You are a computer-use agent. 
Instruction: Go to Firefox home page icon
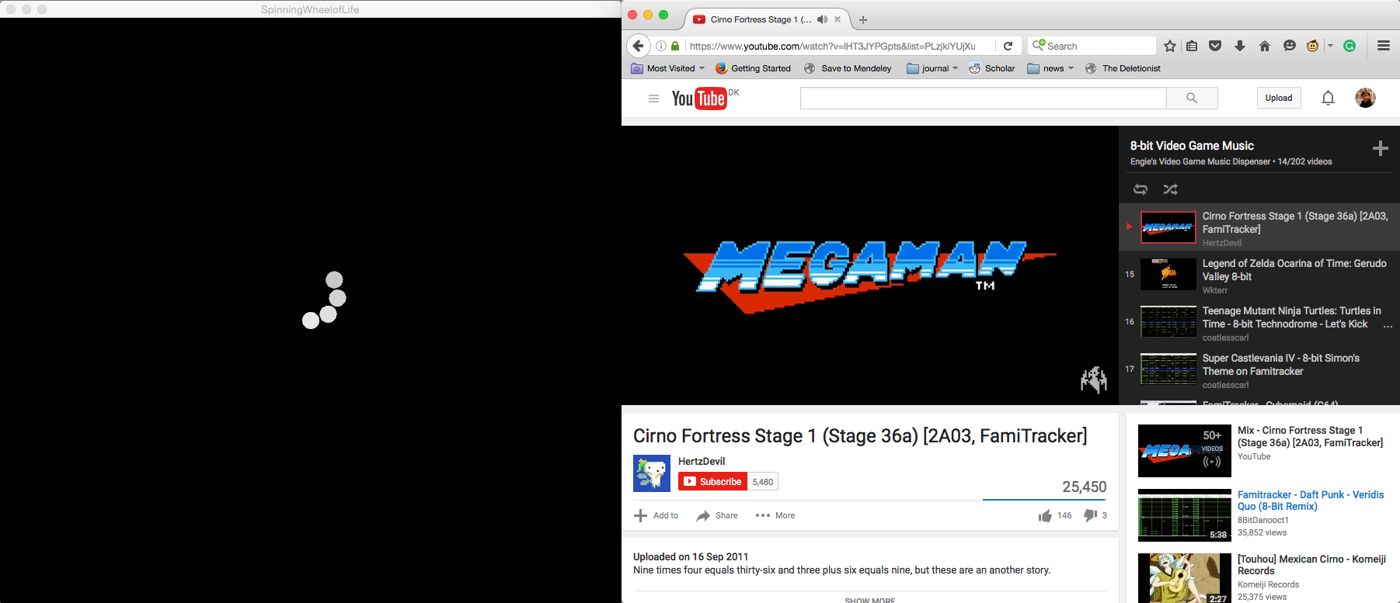pos(1265,46)
